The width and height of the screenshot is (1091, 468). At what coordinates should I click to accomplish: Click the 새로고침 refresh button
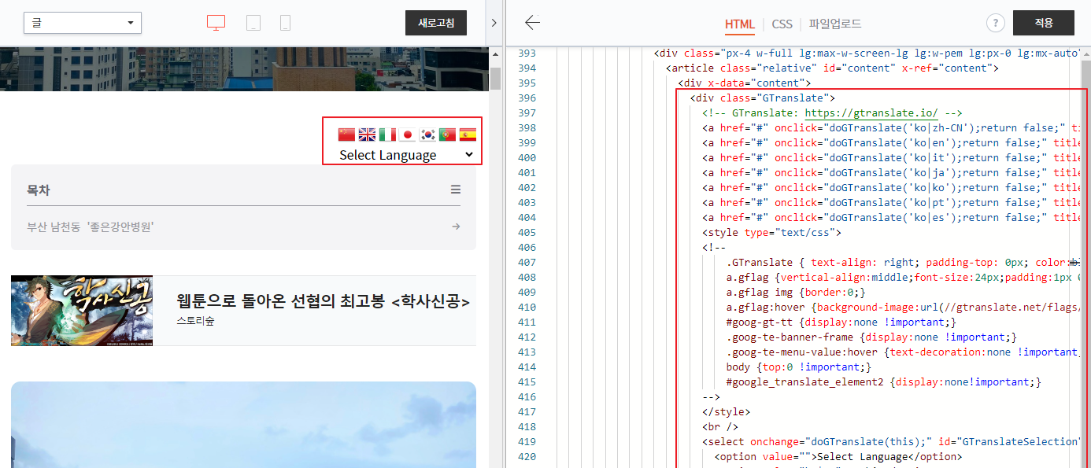tap(436, 23)
